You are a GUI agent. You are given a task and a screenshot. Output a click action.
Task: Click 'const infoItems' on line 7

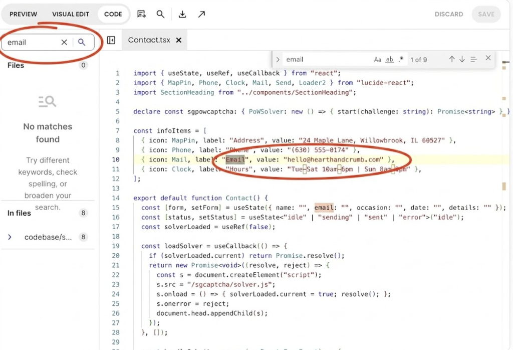click(x=162, y=131)
